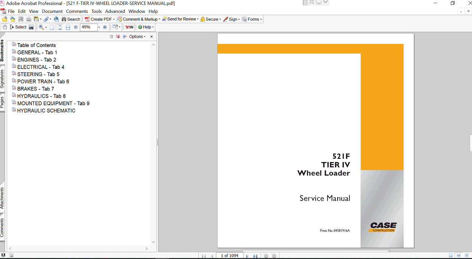Jump to last page button
Viewport: 472px width, 259px height.
click(255, 256)
